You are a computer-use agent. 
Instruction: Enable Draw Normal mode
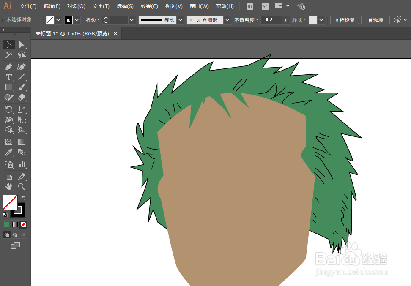(6, 234)
